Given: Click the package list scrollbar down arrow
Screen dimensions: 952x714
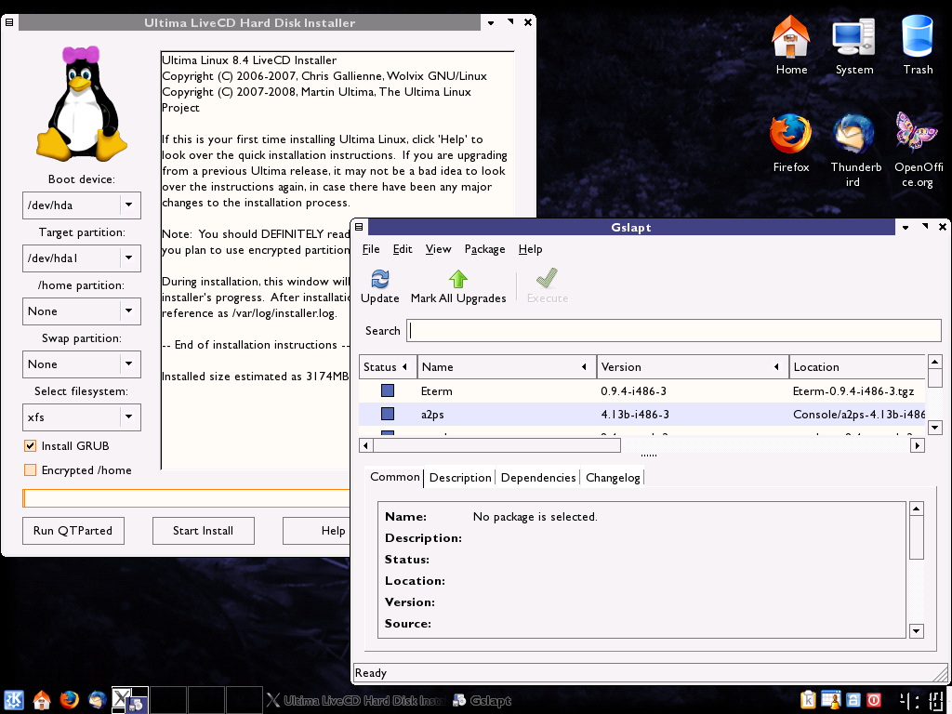Looking at the screenshot, I should click(935, 427).
